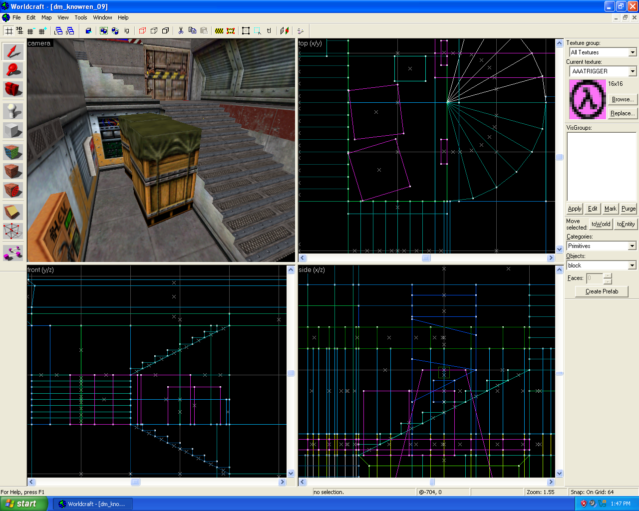Click the Paste clipboard icon
The width and height of the screenshot is (639, 511).
204,30
